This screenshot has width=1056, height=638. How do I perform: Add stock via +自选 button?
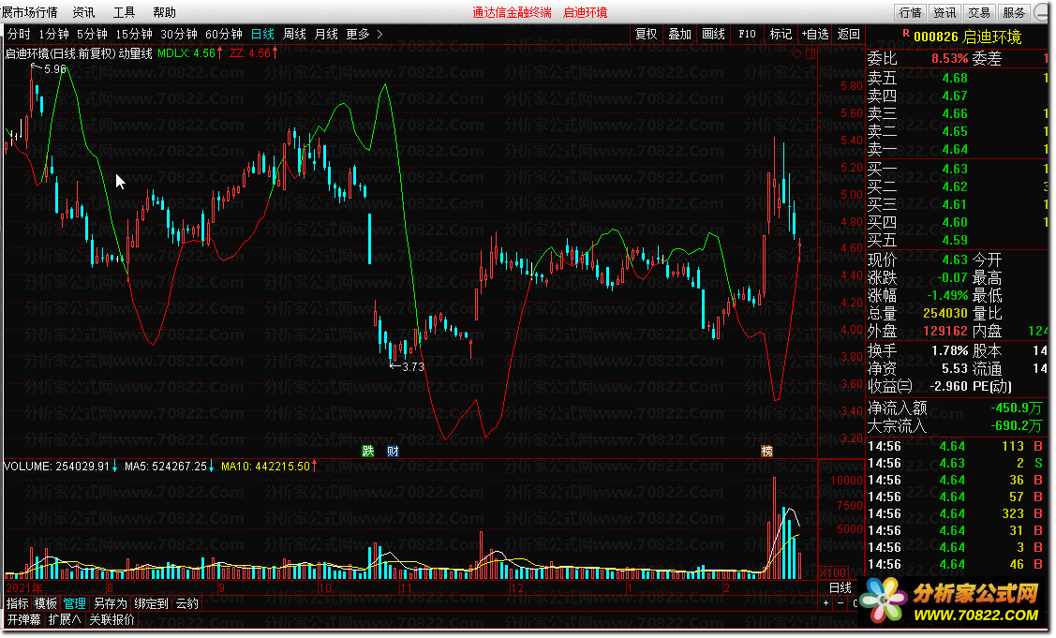click(815, 34)
